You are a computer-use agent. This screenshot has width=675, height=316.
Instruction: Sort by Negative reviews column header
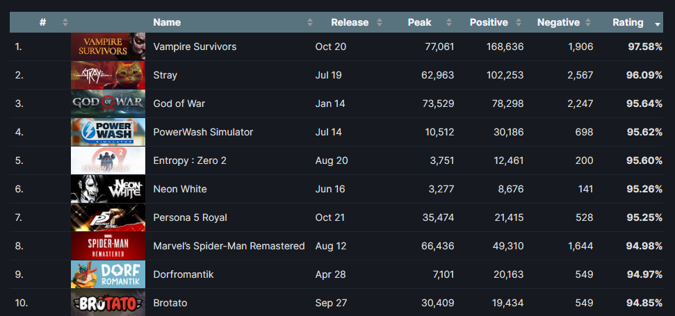click(x=558, y=22)
